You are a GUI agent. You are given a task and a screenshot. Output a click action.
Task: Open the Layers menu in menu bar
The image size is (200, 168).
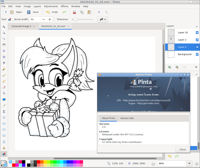37,6
